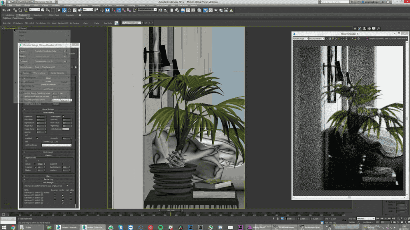410x230 pixels.
Task: Open Spotify from the Windows taskbar
Action: [x=161, y=227]
